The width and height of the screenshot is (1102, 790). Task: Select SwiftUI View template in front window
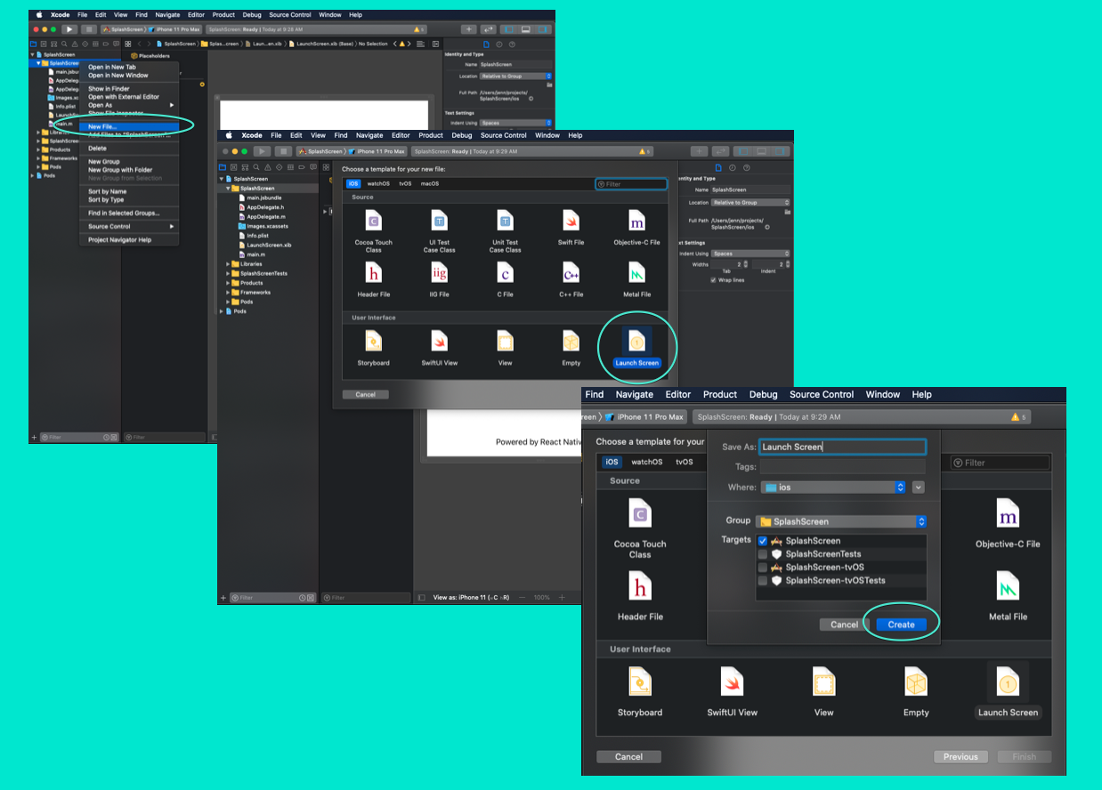pos(732,692)
